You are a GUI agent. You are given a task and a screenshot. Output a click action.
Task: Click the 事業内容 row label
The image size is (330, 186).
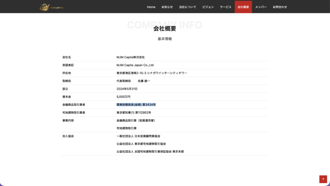pyautogui.click(x=68, y=120)
